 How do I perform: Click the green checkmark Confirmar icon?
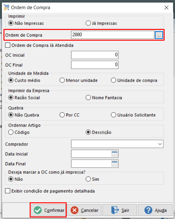[x=38, y=210]
